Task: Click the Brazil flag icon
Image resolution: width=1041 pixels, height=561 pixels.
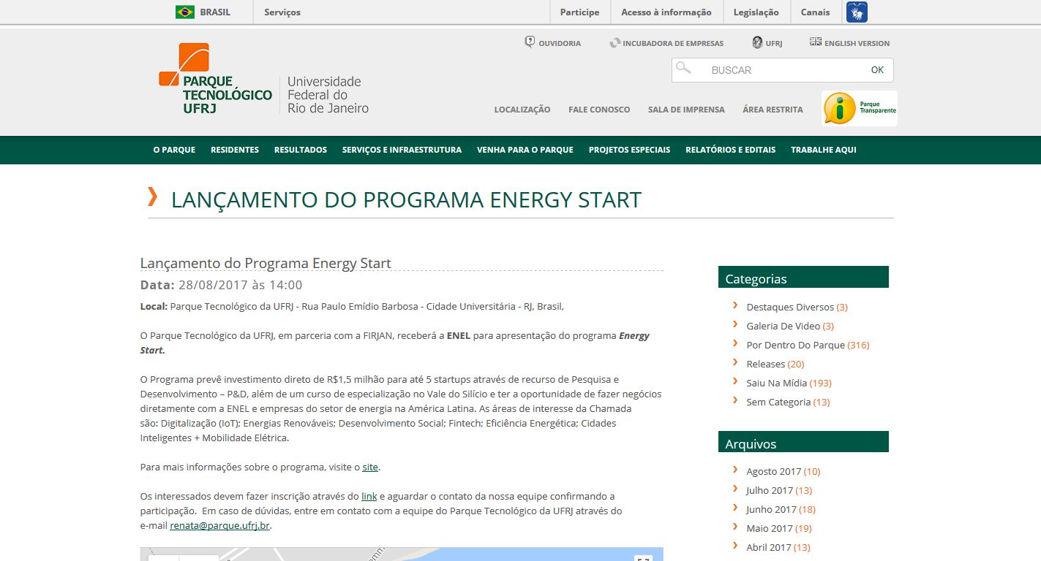Action: (x=185, y=12)
